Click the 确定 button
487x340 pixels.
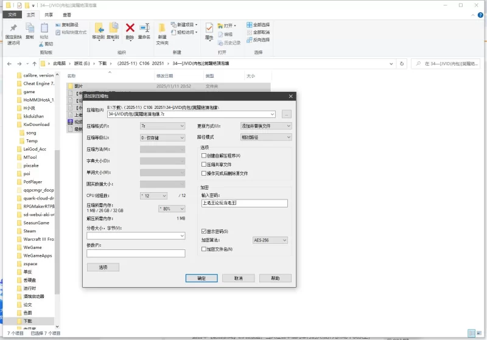[x=201, y=278]
